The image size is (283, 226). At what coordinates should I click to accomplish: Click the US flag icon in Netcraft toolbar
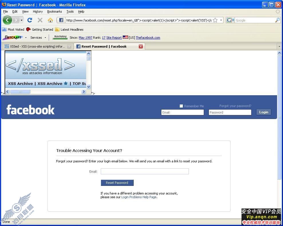pyautogui.click(x=125, y=37)
